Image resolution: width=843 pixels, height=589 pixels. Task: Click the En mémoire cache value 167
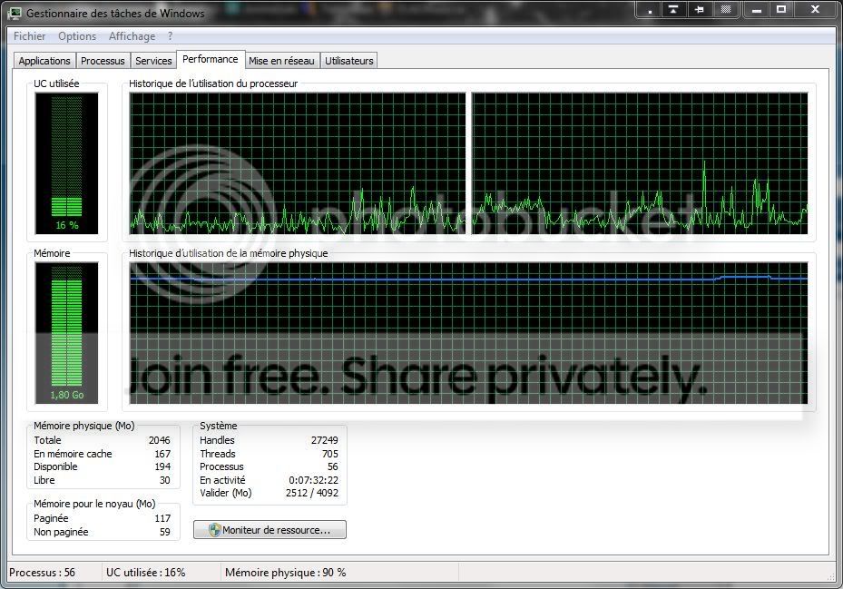[162, 454]
